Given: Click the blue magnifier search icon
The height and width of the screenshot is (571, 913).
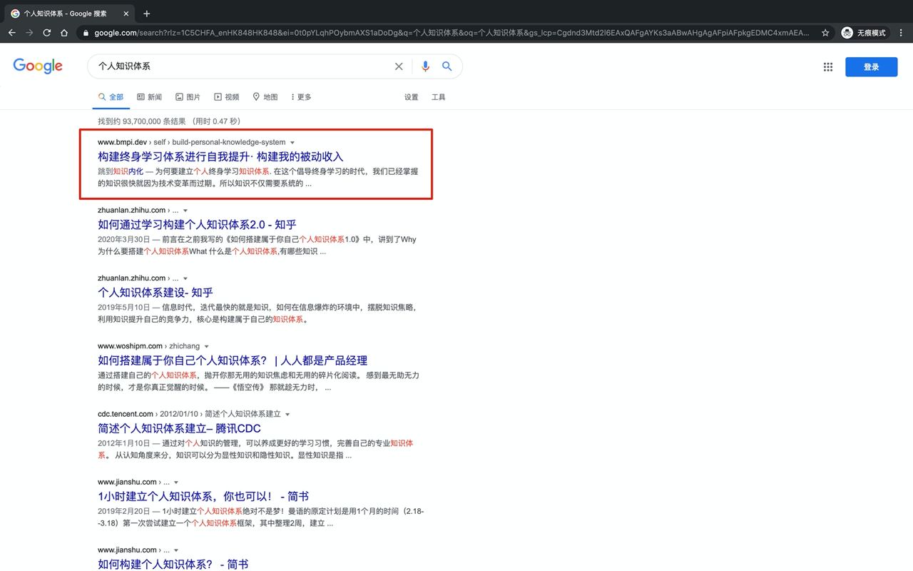Looking at the screenshot, I should [x=447, y=66].
